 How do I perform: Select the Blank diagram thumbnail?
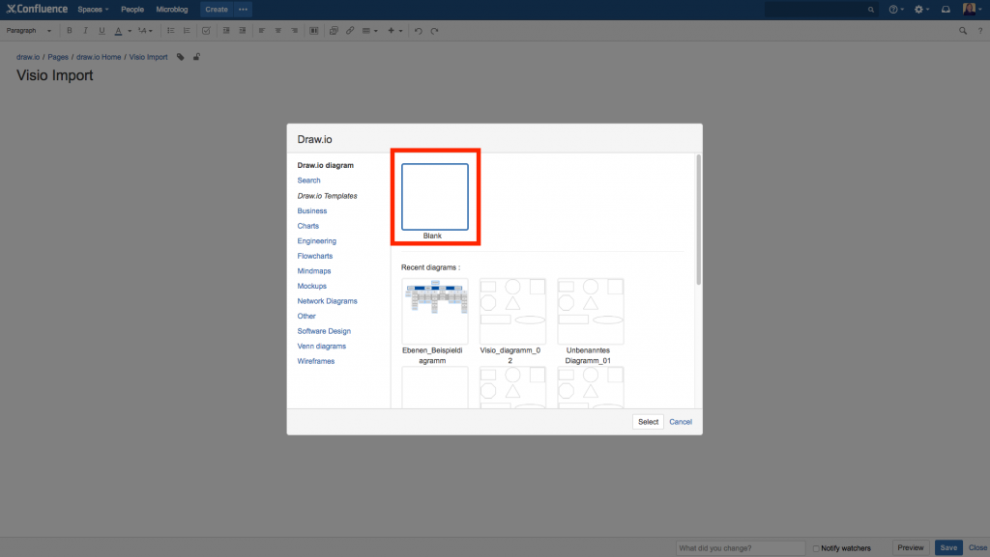435,197
